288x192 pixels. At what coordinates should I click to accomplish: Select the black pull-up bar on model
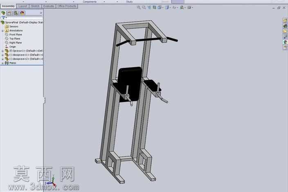point(148,39)
